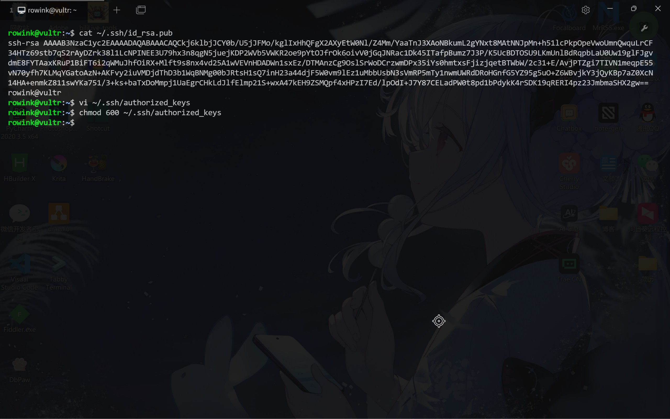Screen dimensions: 670x419
Task: Click the ssh-rsa prefix of the public key
Action: [x=23, y=43]
